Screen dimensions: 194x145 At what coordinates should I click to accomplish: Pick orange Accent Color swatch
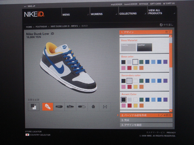141,105
